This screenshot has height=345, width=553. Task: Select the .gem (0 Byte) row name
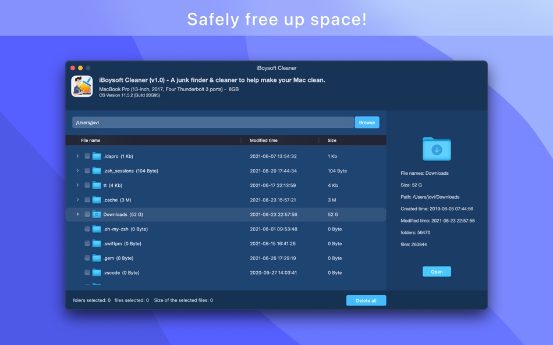coord(118,258)
